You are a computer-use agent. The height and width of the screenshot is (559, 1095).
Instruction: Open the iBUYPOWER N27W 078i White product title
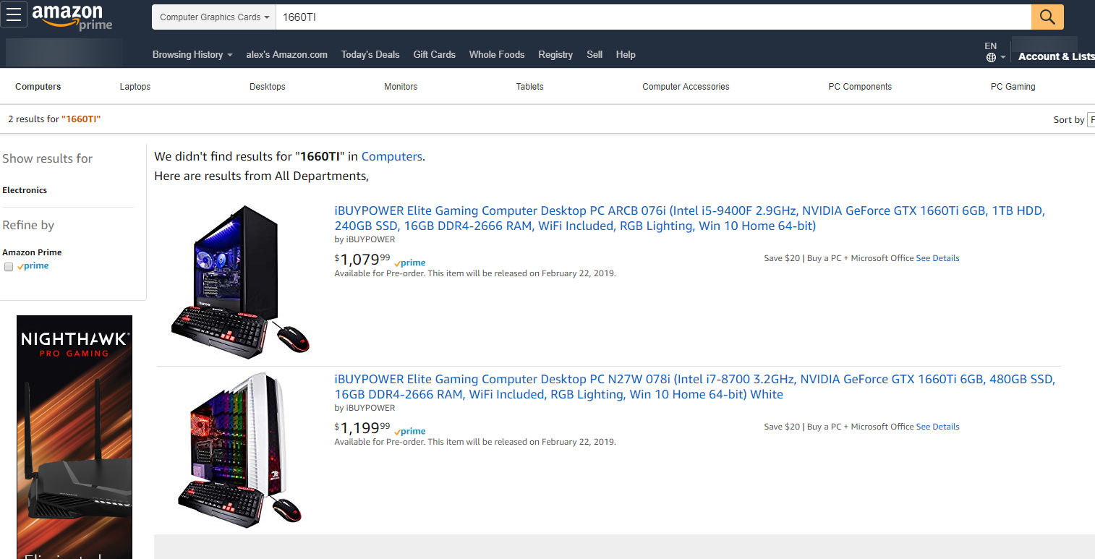click(x=694, y=387)
